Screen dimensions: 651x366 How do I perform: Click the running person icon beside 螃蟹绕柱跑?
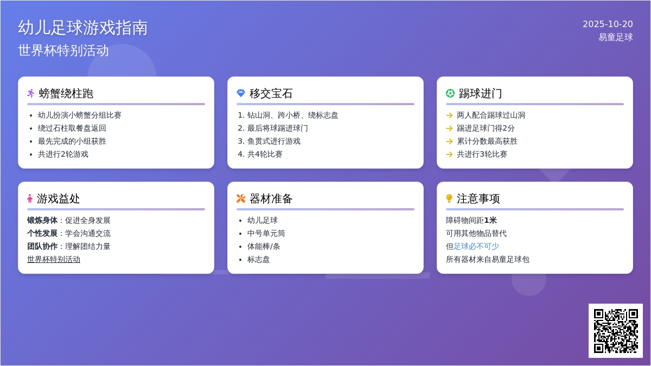(x=31, y=93)
